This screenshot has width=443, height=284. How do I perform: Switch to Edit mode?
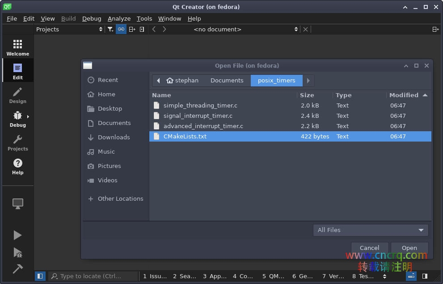click(x=17, y=71)
